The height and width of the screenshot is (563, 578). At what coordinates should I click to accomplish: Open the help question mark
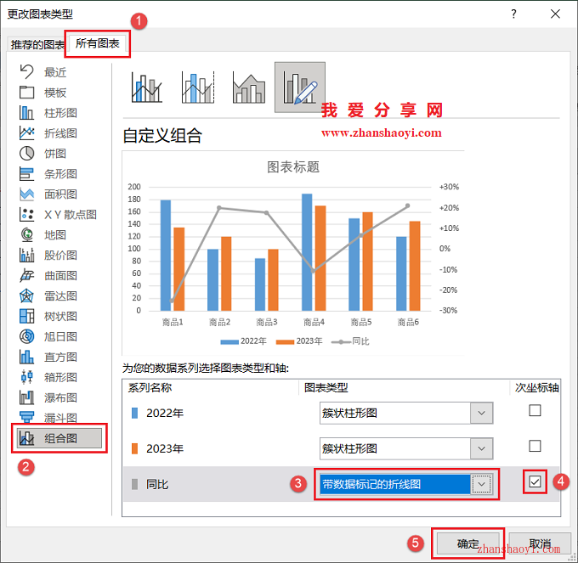pos(513,14)
